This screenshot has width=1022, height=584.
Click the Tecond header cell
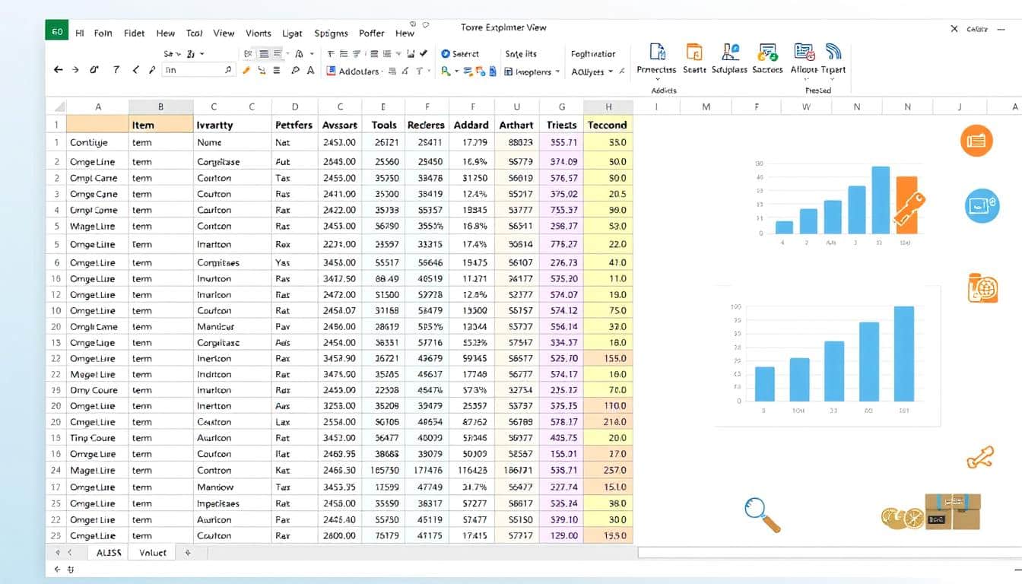[x=607, y=125]
